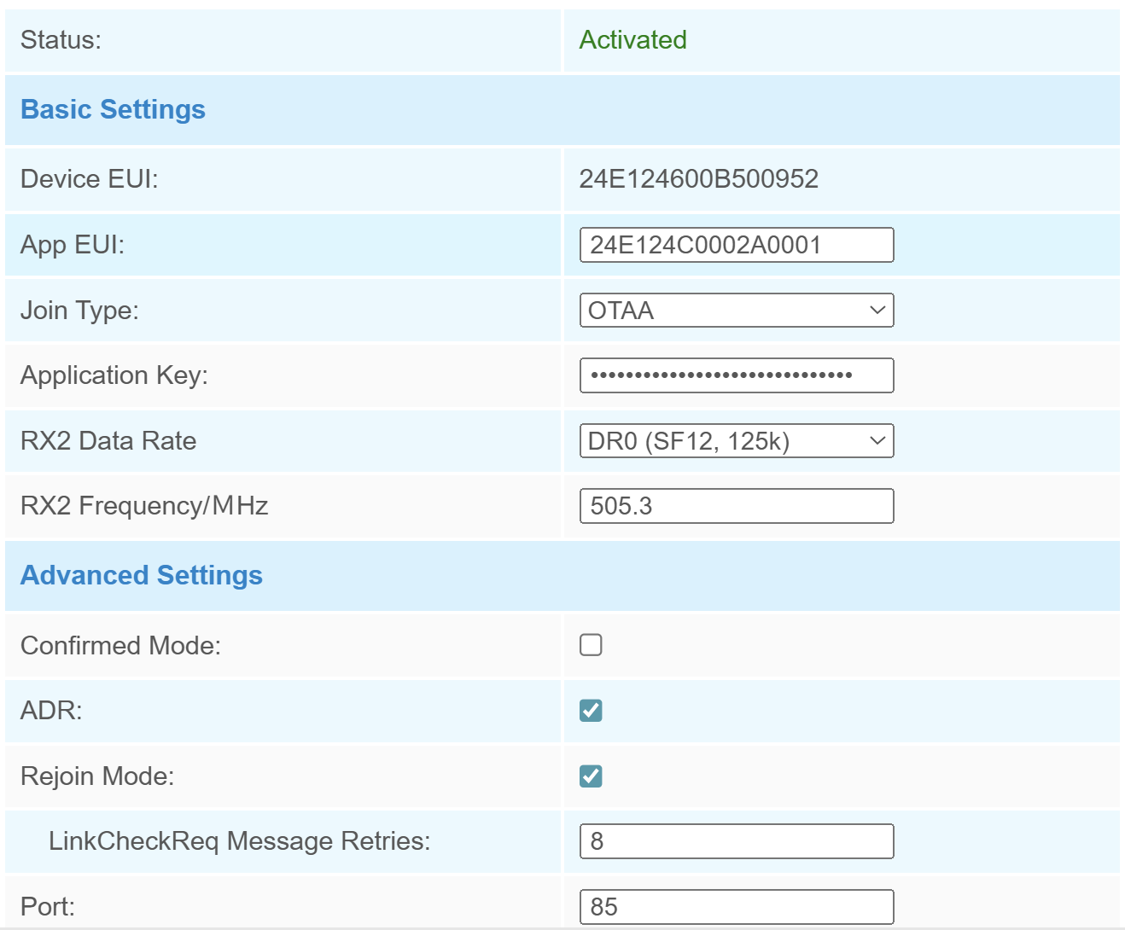Click the "Application Key:" label

point(114,375)
